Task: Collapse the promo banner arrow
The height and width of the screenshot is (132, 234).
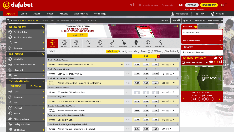Action: (113, 25)
